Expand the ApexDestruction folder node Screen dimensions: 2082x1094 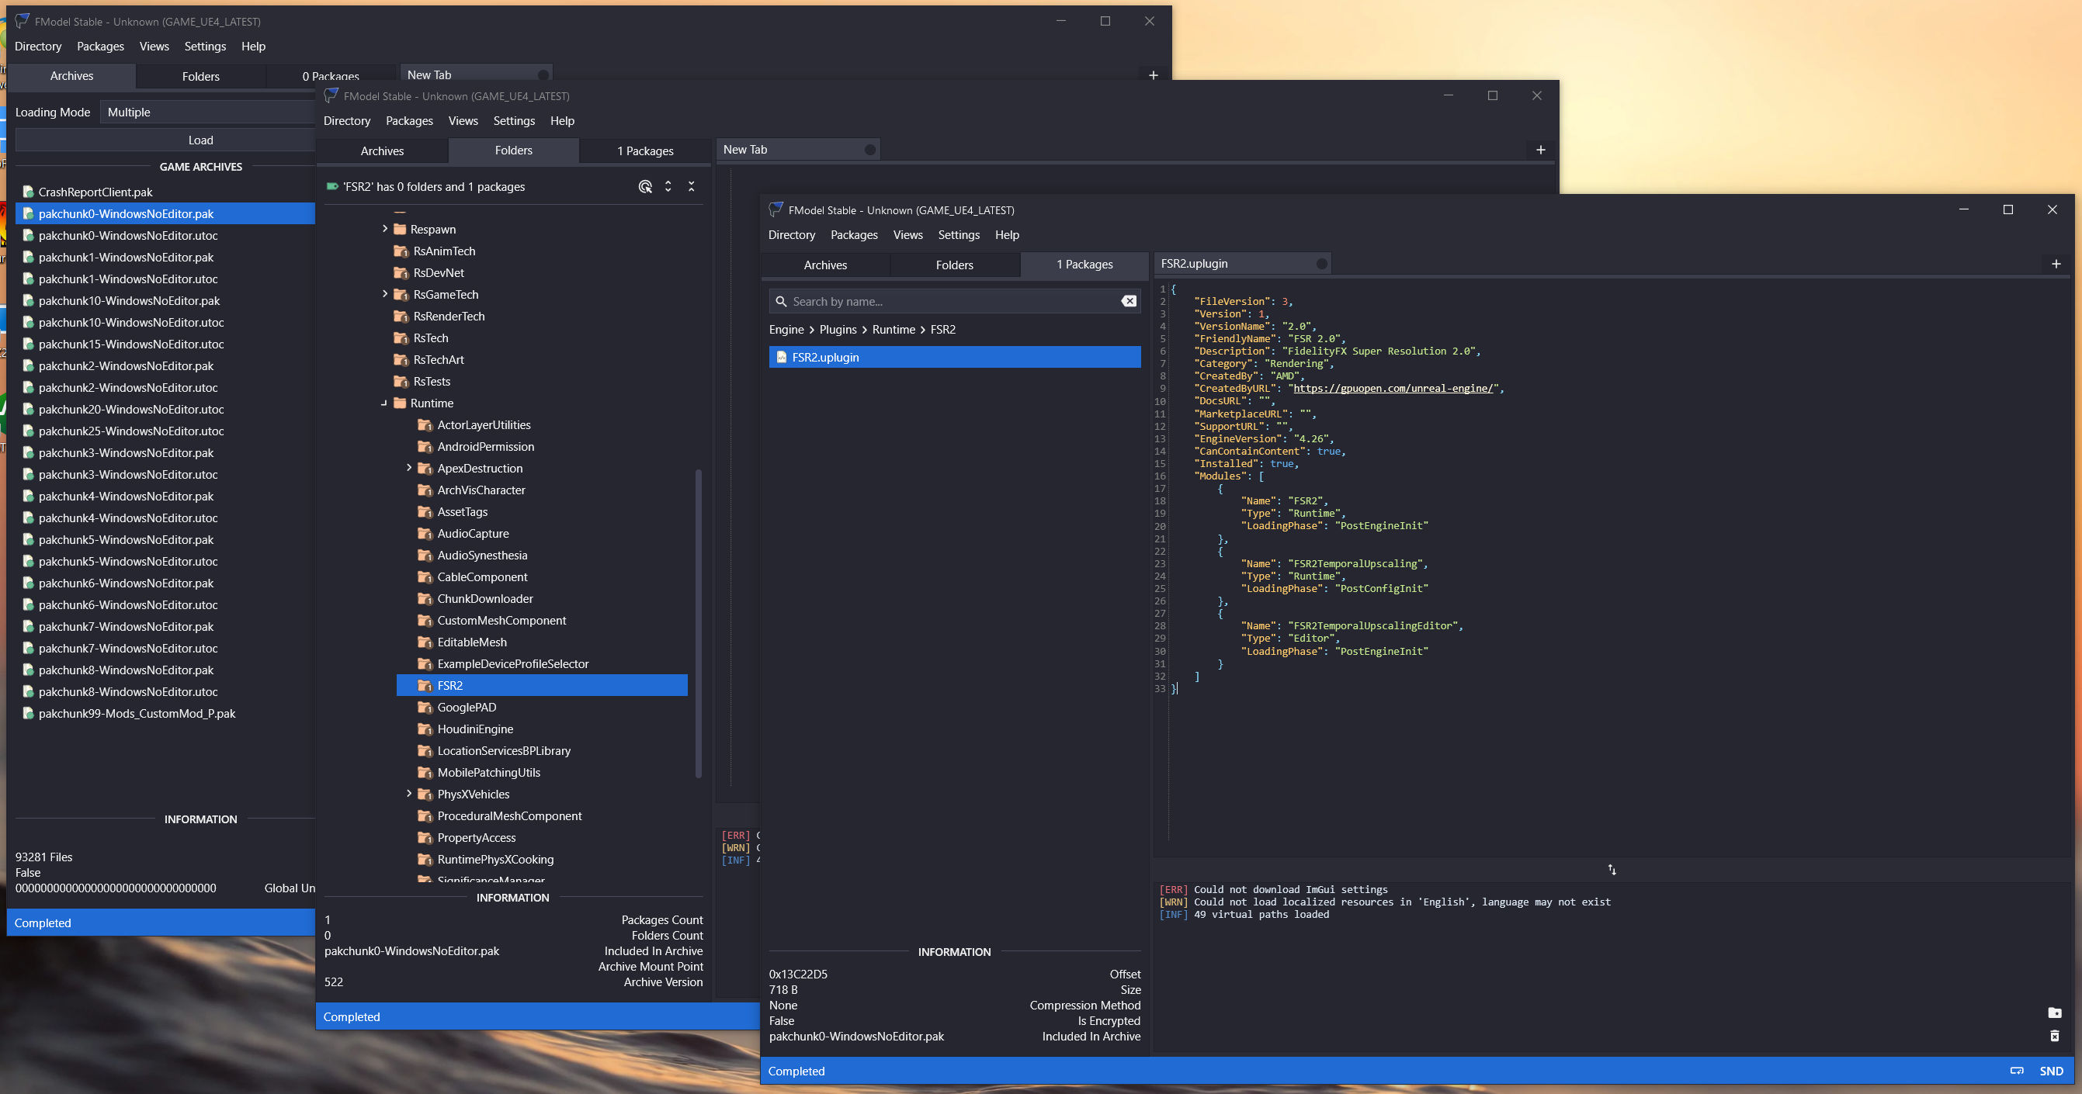pyautogui.click(x=409, y=468)
